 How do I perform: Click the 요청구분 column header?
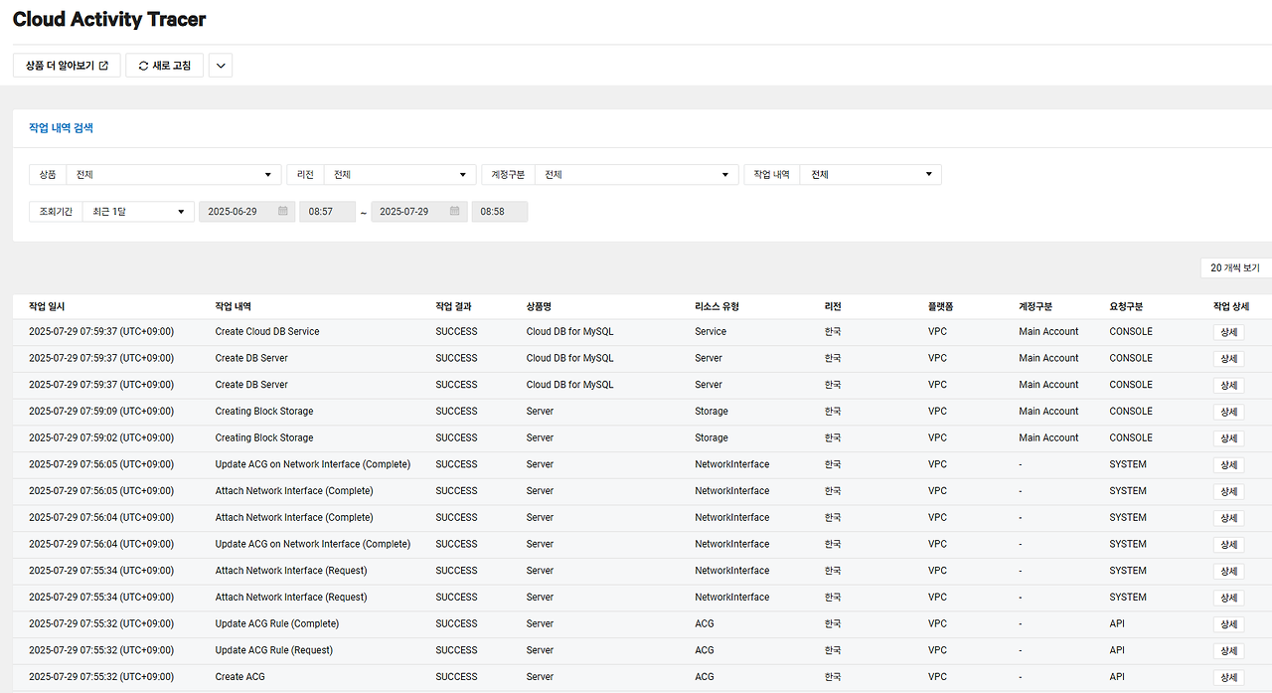(x=1127, y=306)
